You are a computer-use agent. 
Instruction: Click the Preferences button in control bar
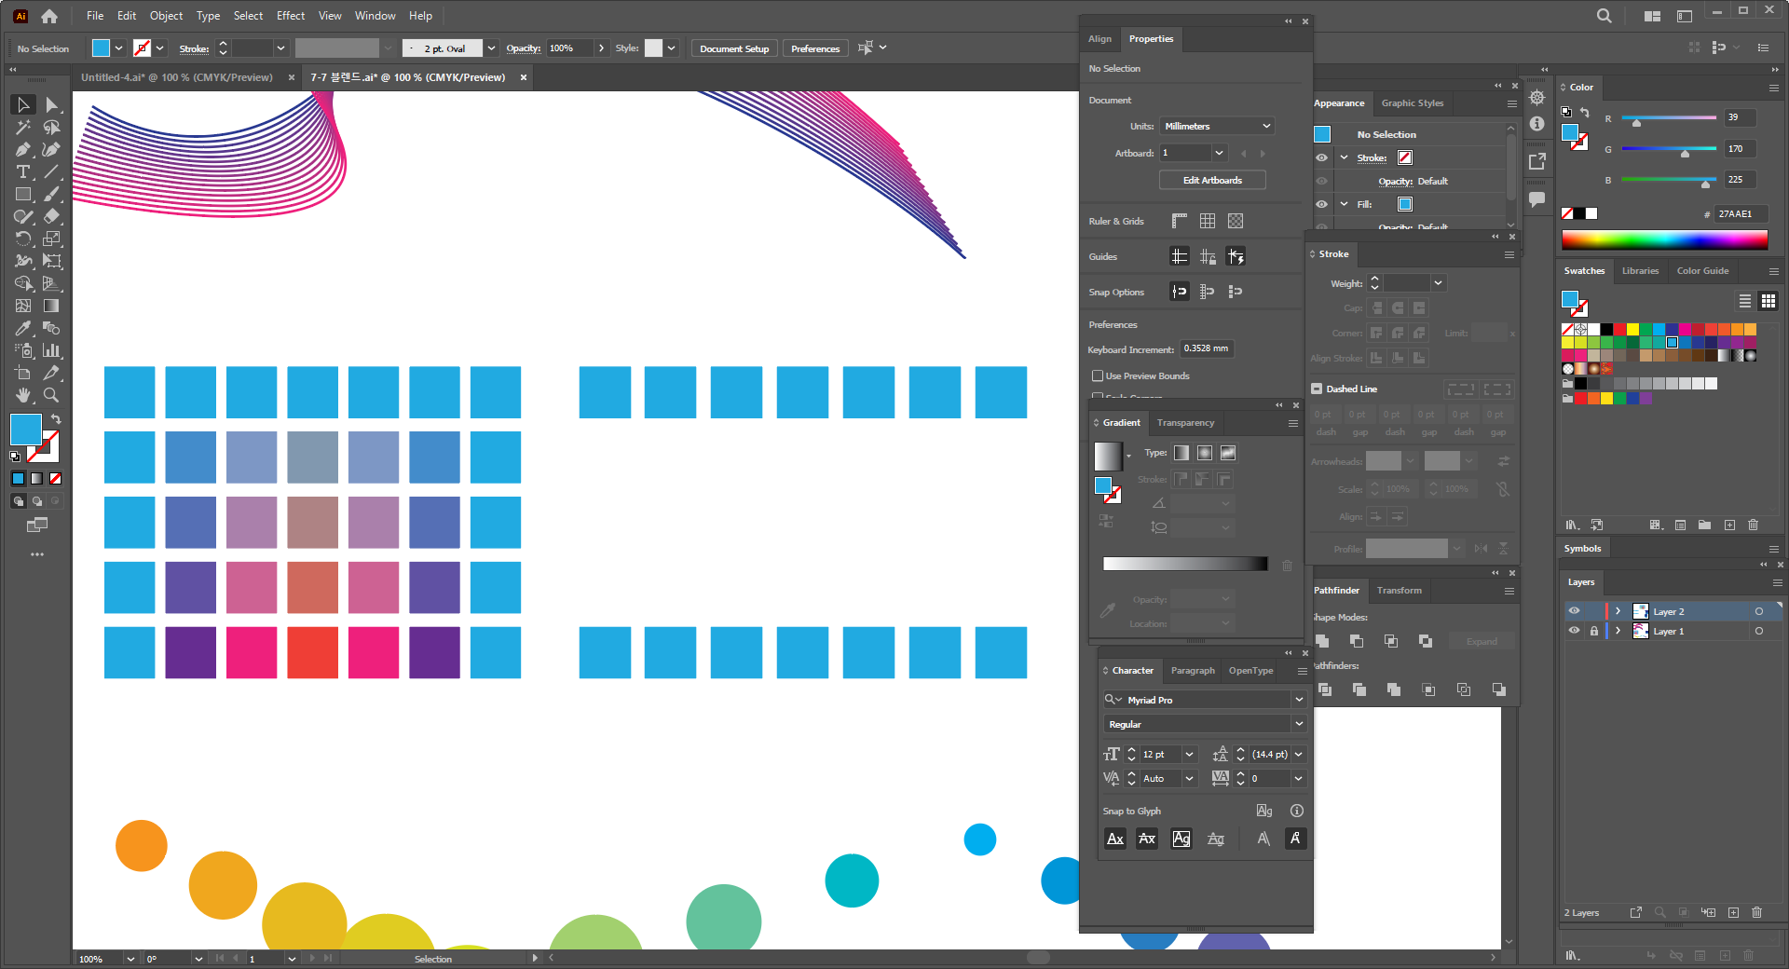pos(815,48)
